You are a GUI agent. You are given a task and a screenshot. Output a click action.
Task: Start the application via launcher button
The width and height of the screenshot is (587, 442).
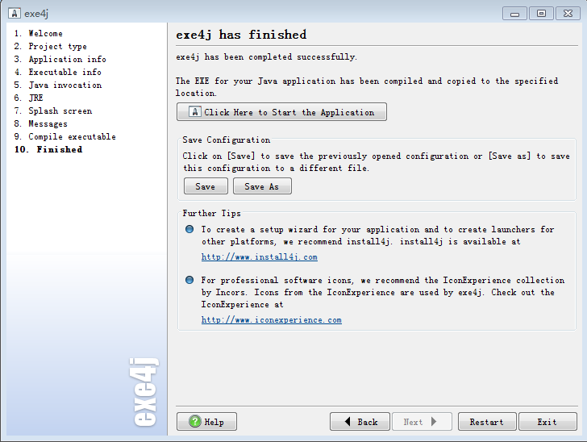coord(281,112)
